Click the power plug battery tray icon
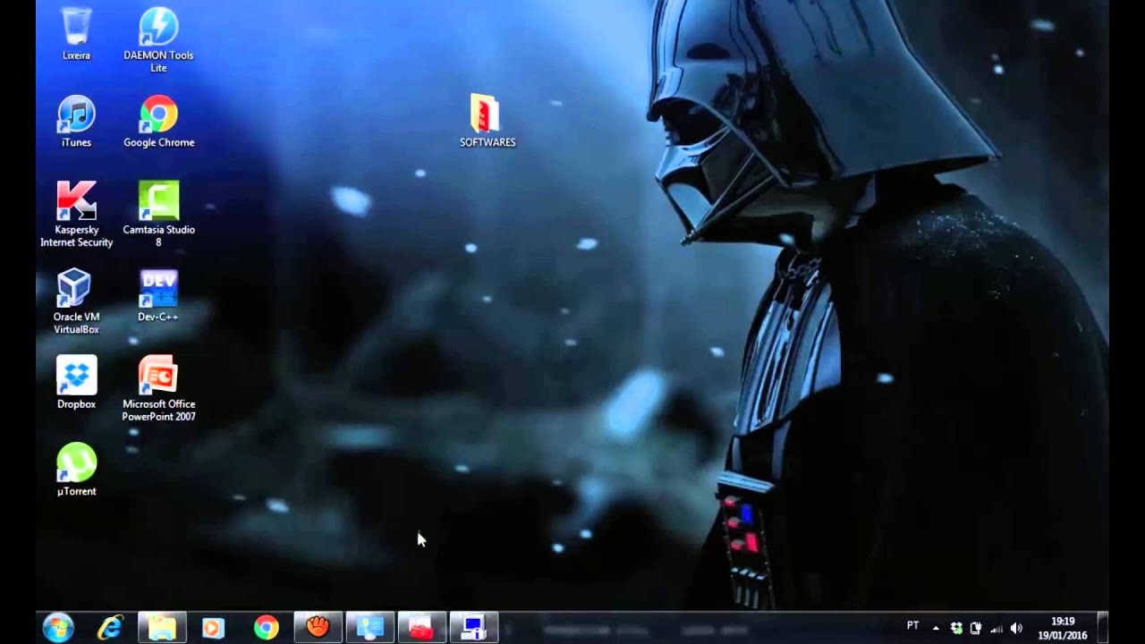Screen dimensions: 1145x644 [976, 628]
